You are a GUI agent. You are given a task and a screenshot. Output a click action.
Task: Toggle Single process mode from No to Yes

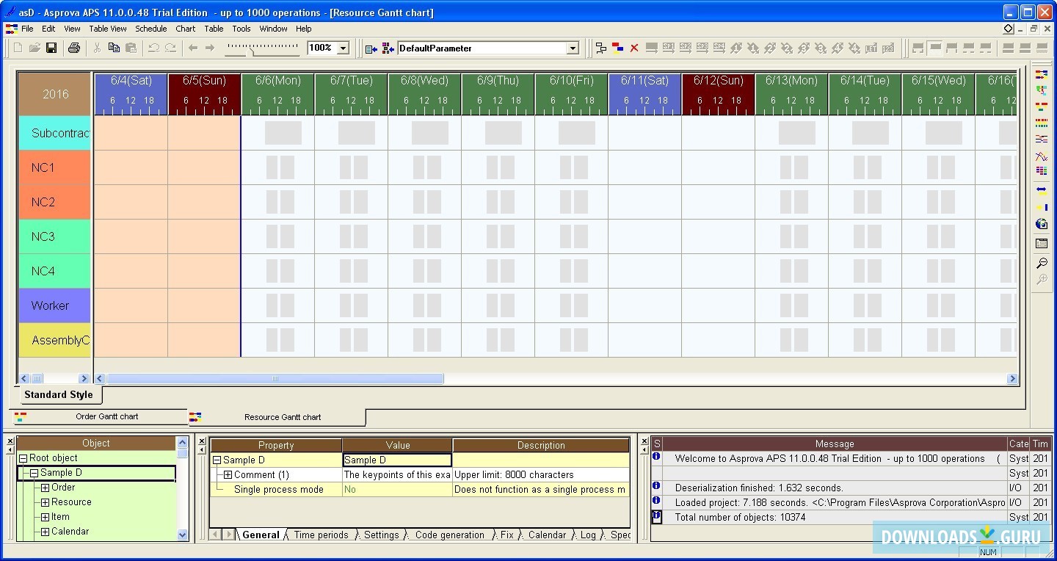(x=396, y=489)
